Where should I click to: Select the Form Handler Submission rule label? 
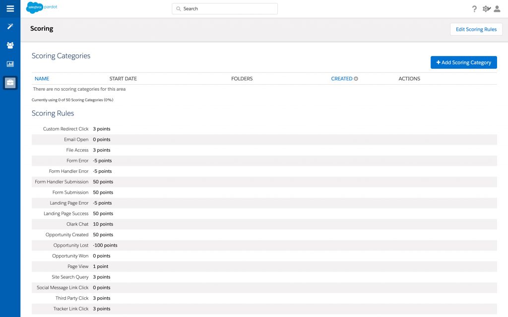[x=62, y=182]
